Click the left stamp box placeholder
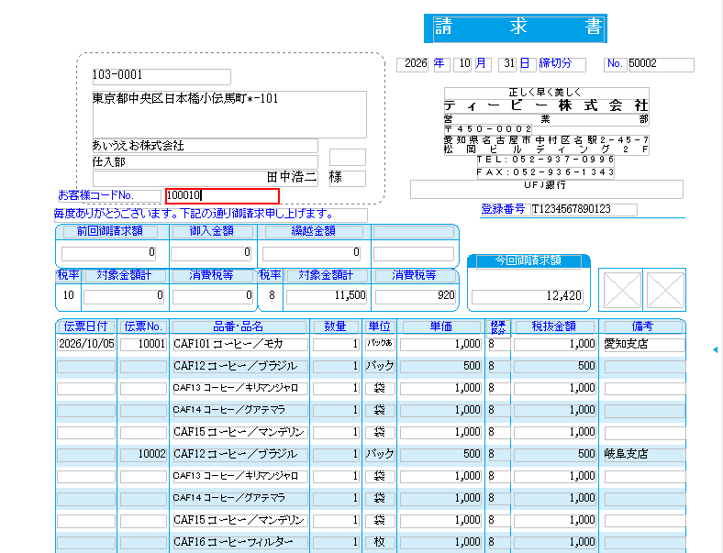723x553 pixels. [622, 290]
